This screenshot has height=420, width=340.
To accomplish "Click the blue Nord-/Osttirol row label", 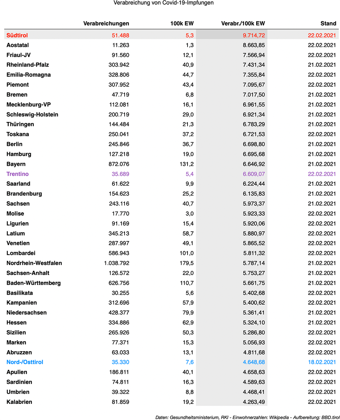I will pyautogui.click(x=25, y=362).
